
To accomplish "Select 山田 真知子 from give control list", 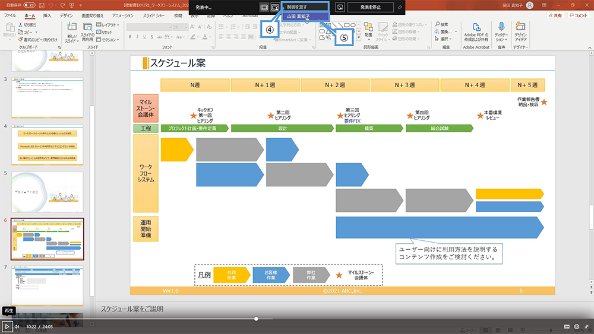I will click(x=305, y=17).
